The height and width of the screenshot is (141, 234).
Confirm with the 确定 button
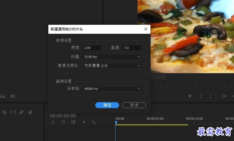coord(107,105)
